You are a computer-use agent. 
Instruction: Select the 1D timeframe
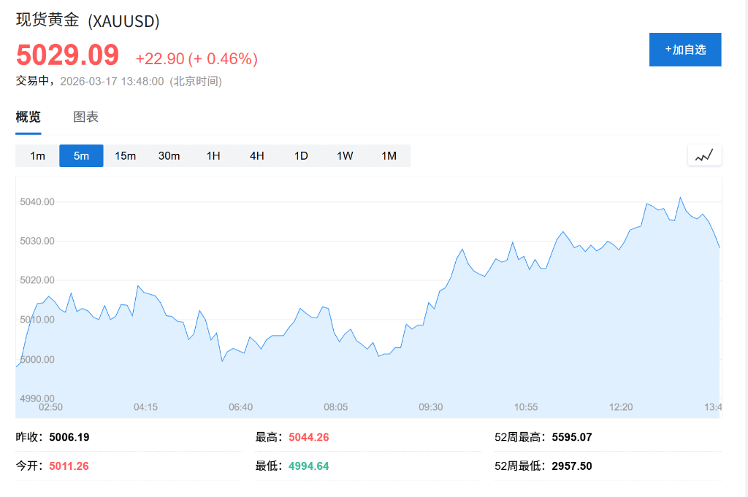(300, 155)
